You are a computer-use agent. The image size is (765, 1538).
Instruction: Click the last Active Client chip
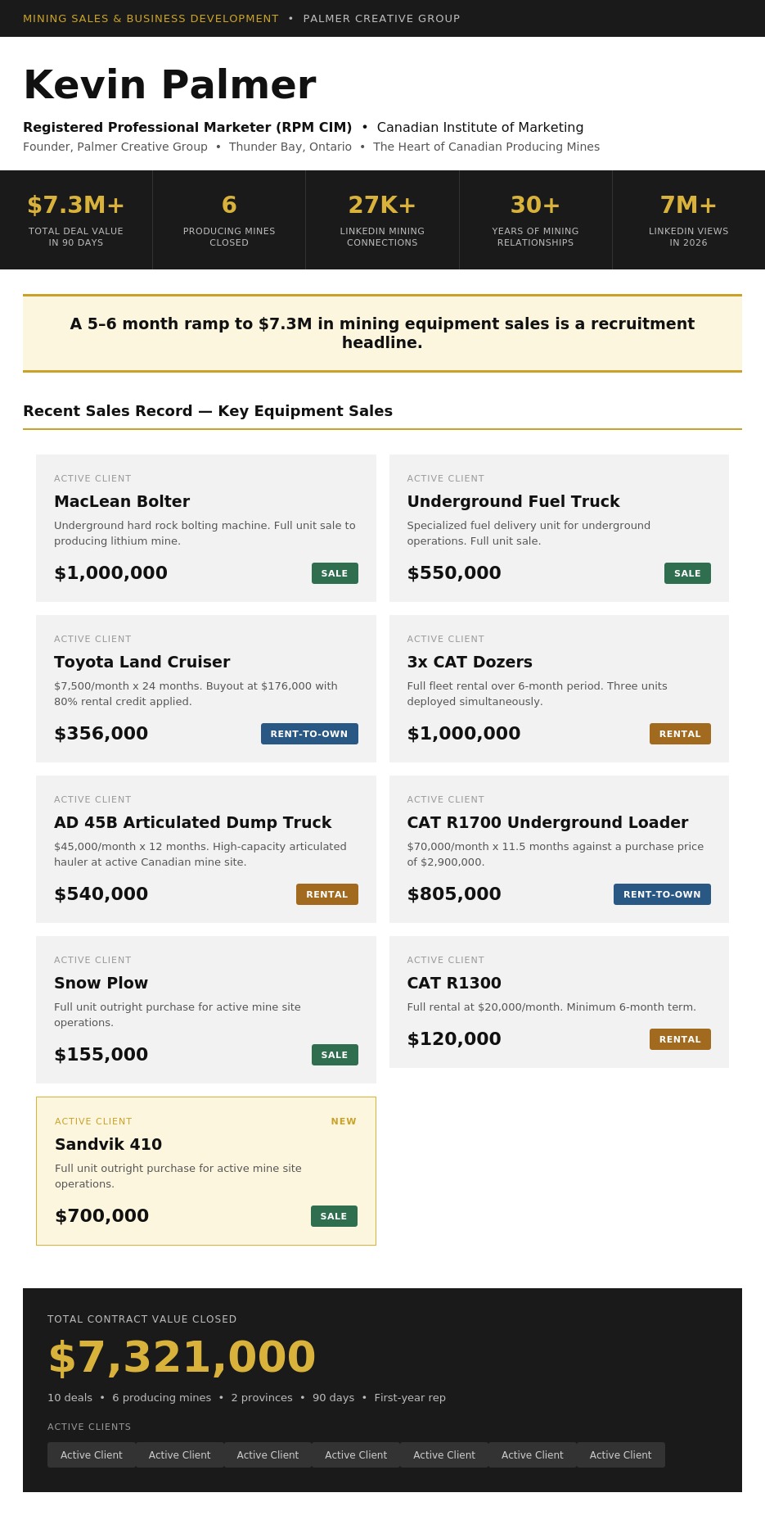(621, 1454)
